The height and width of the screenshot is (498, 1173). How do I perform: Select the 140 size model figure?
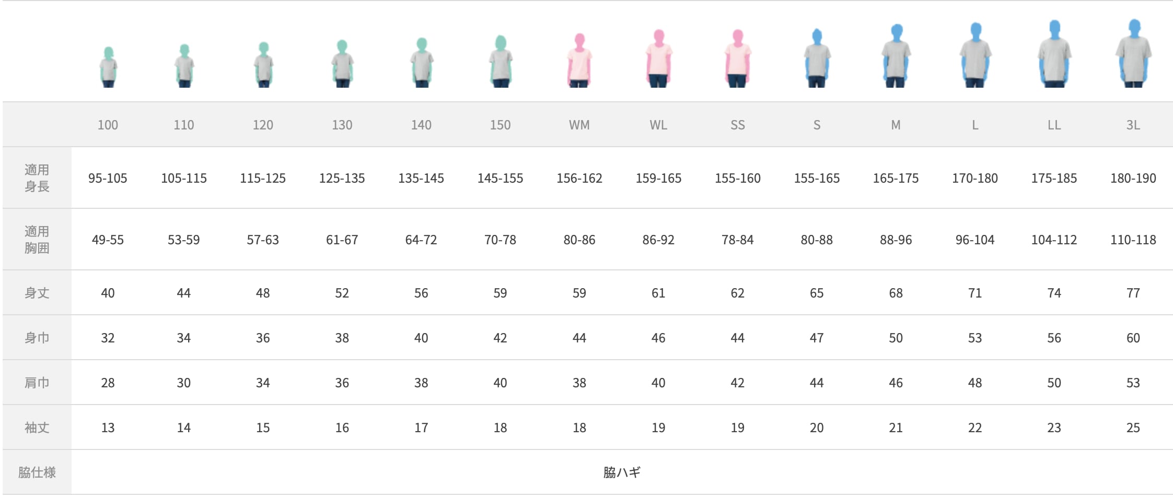422,62
